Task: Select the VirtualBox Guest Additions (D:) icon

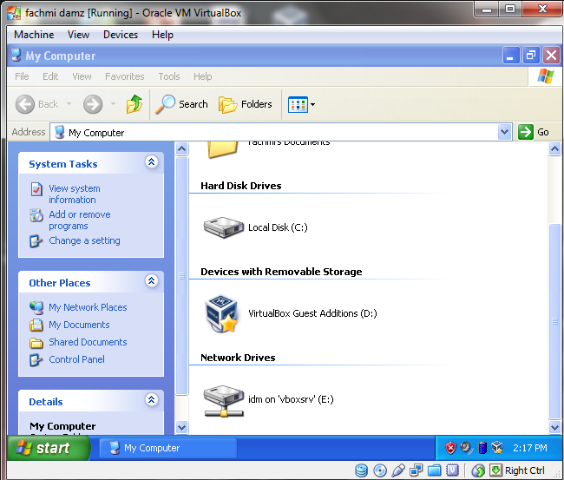Action: tap(222, 313)
